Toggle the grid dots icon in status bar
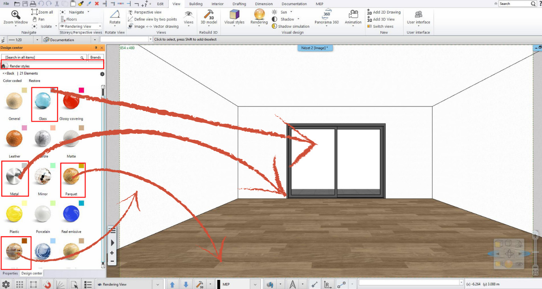Screen dimensions: 542x289 [x=19, y=284]
